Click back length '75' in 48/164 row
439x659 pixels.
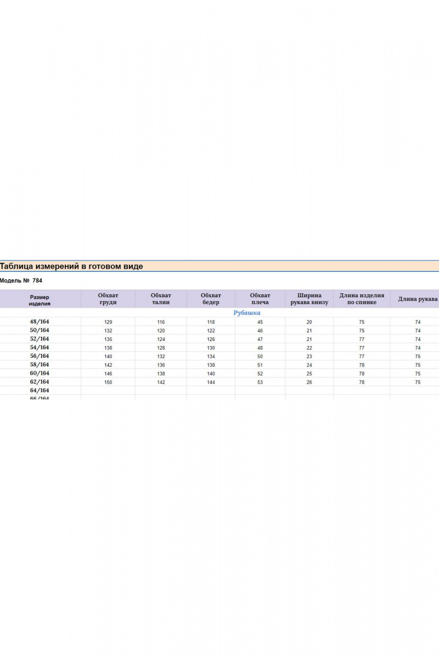coord(362,322)
